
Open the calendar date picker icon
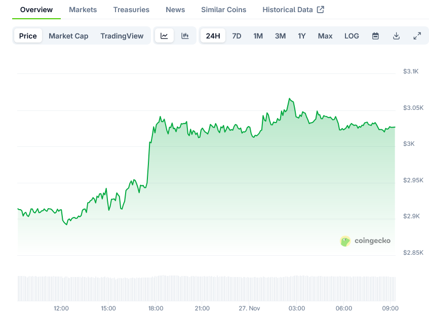[375, 36]
